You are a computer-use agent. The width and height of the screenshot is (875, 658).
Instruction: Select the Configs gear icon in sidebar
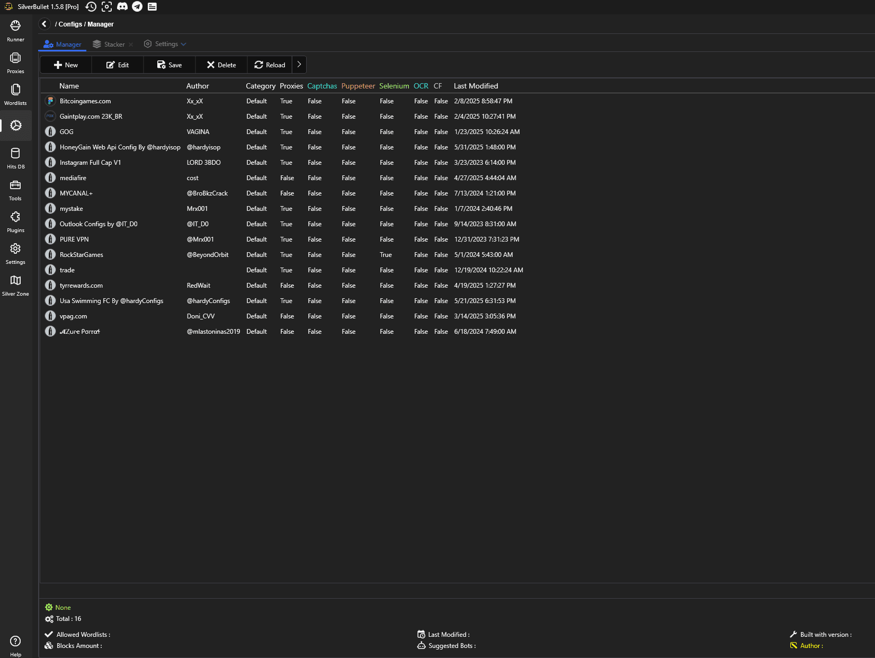tap(16, 126)
